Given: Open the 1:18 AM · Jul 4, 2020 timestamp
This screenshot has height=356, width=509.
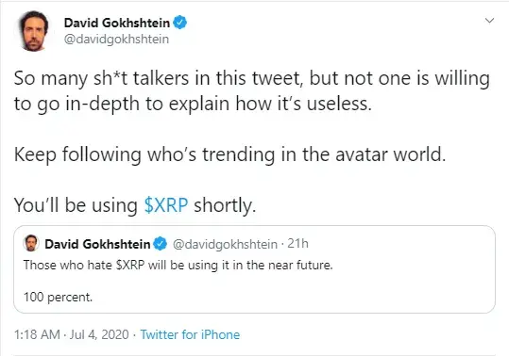Looking at the screenshot, I should pyautogui.click(x=72, y=334).
